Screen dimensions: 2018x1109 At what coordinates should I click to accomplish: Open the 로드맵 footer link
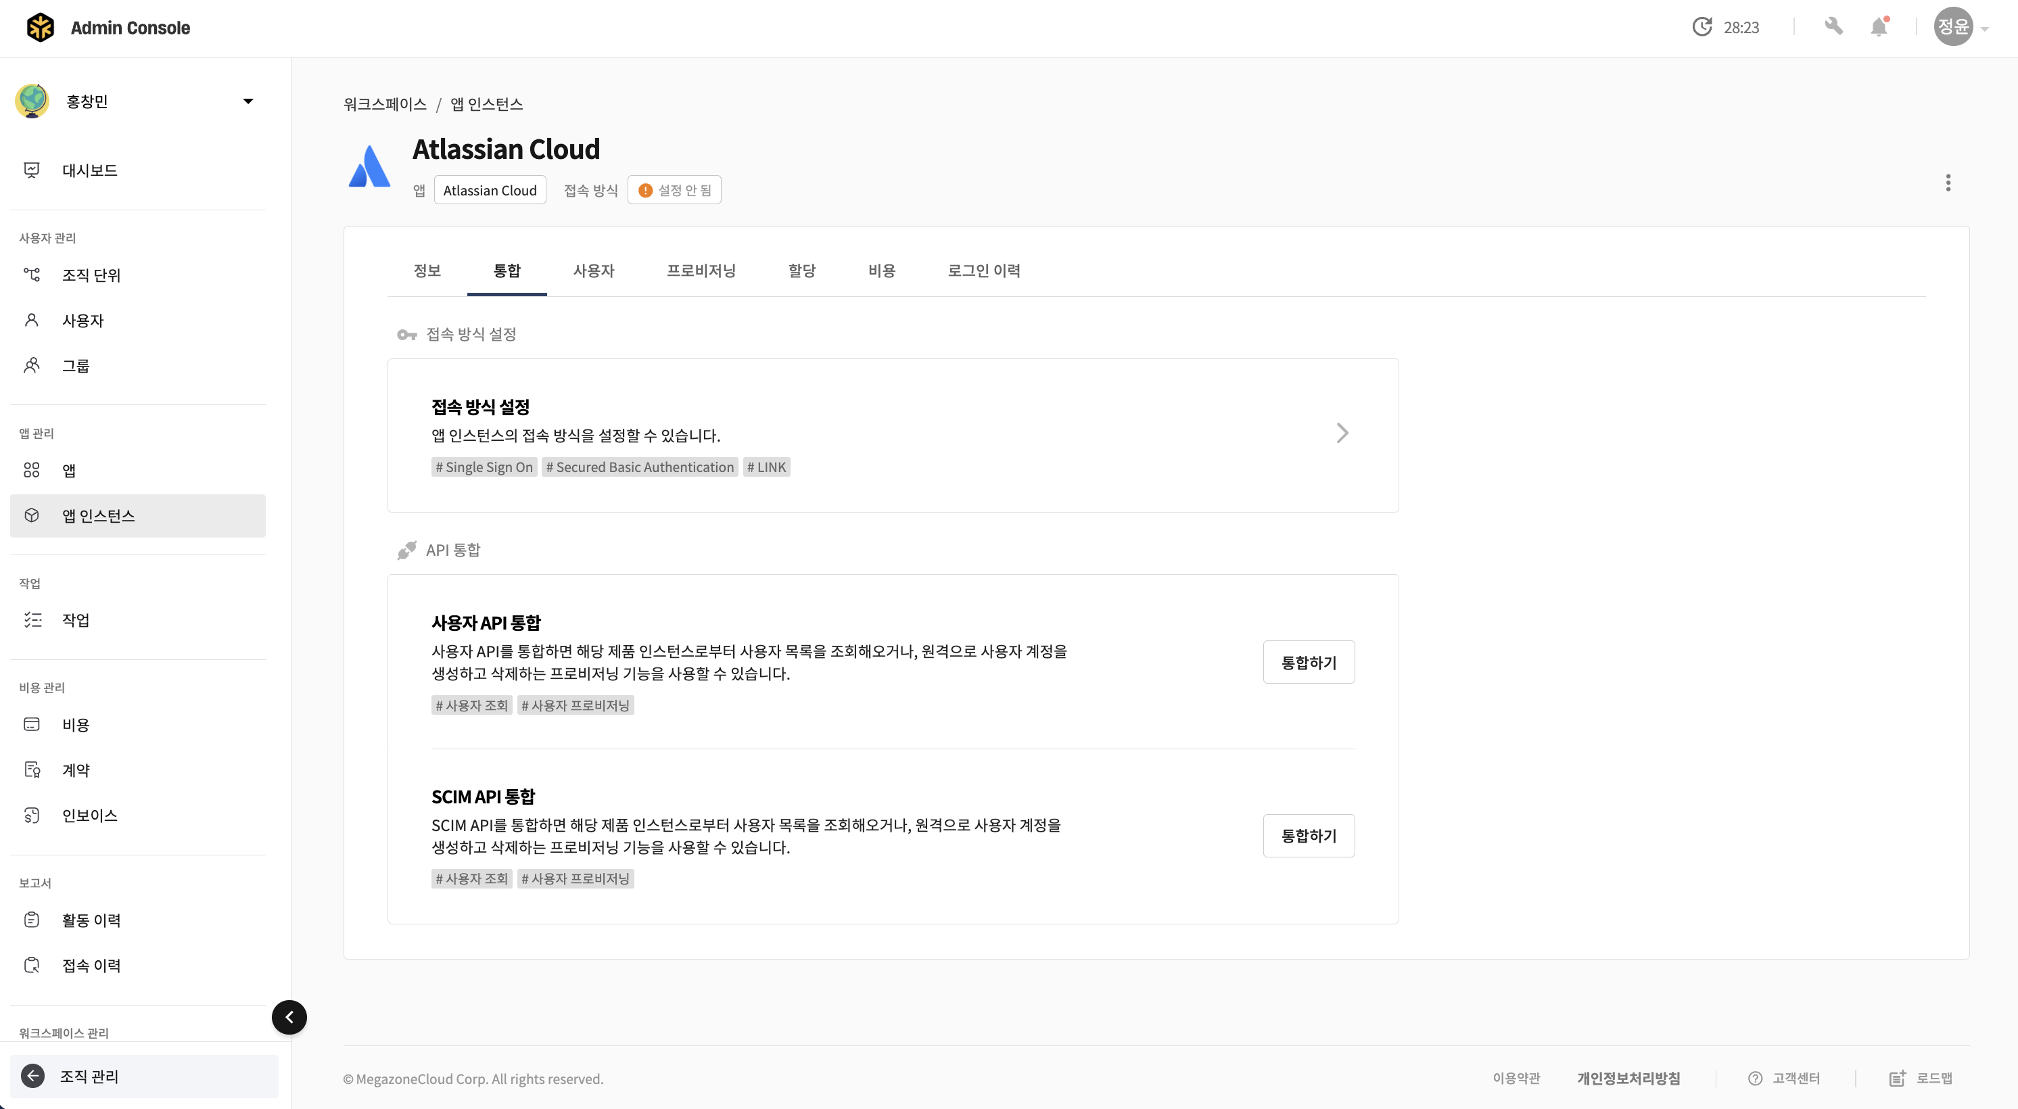(x=1934, y=1079)
